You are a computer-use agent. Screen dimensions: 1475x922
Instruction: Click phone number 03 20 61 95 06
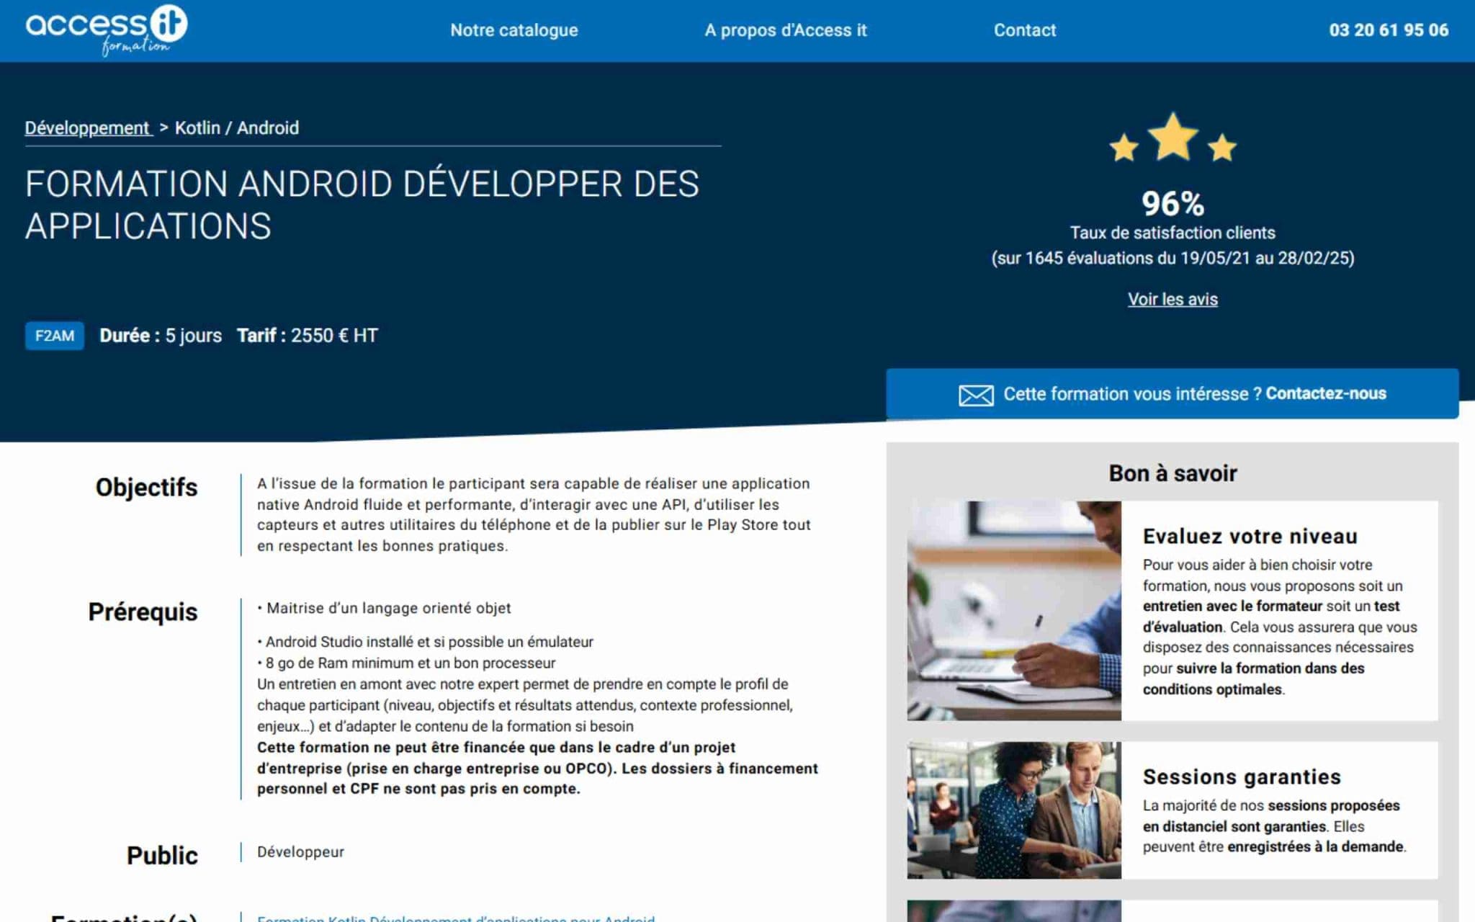(1389, 30)
